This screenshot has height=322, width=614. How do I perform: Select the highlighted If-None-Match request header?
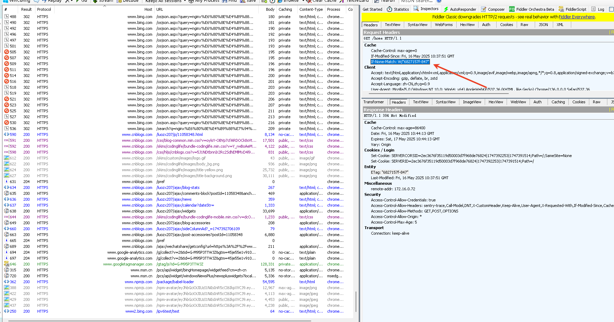click(x=400, y=62)
